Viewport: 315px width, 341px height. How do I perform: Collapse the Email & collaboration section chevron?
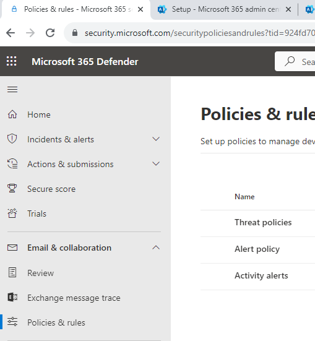[x=156, y=248]
